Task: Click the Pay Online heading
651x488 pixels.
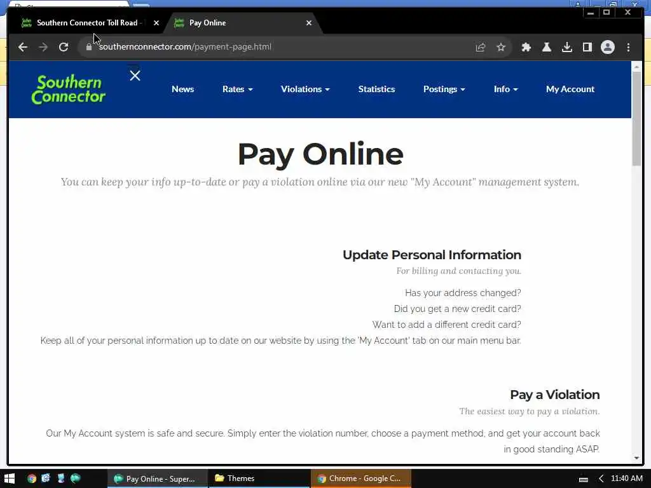Action: (320, 155)
